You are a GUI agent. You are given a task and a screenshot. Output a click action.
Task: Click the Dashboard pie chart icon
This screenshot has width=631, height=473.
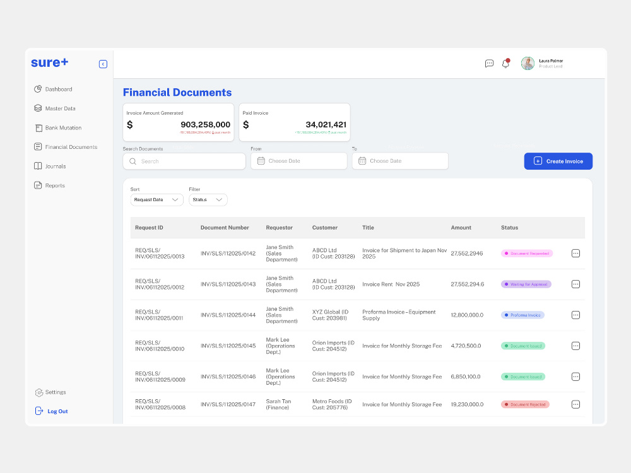38,89
